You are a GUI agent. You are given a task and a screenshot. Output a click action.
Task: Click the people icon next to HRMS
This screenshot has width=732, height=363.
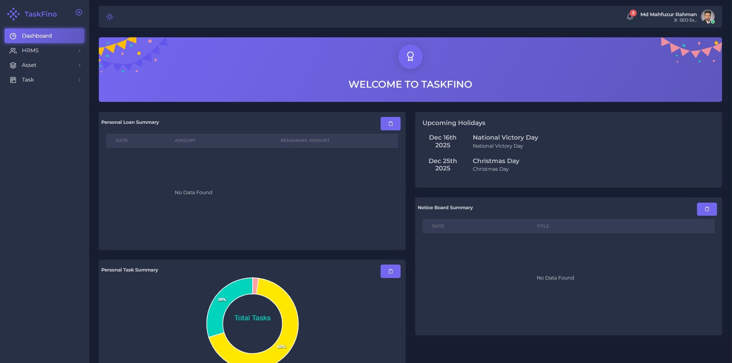coord(13,50)
